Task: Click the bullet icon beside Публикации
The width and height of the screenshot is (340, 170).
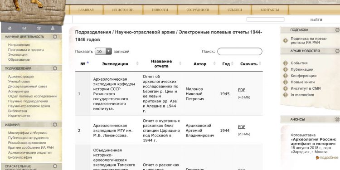Action: (x=286, y=70)
